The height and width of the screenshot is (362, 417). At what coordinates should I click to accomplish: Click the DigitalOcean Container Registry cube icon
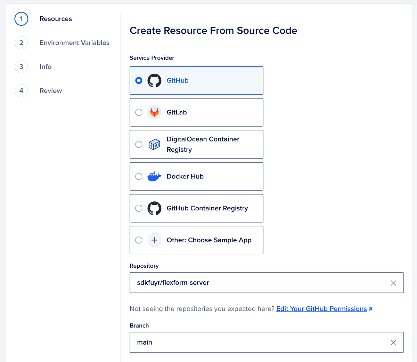154,144
